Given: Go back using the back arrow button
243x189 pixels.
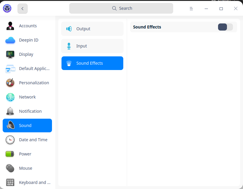Looking at the screenshot, I should click(23, 9).
